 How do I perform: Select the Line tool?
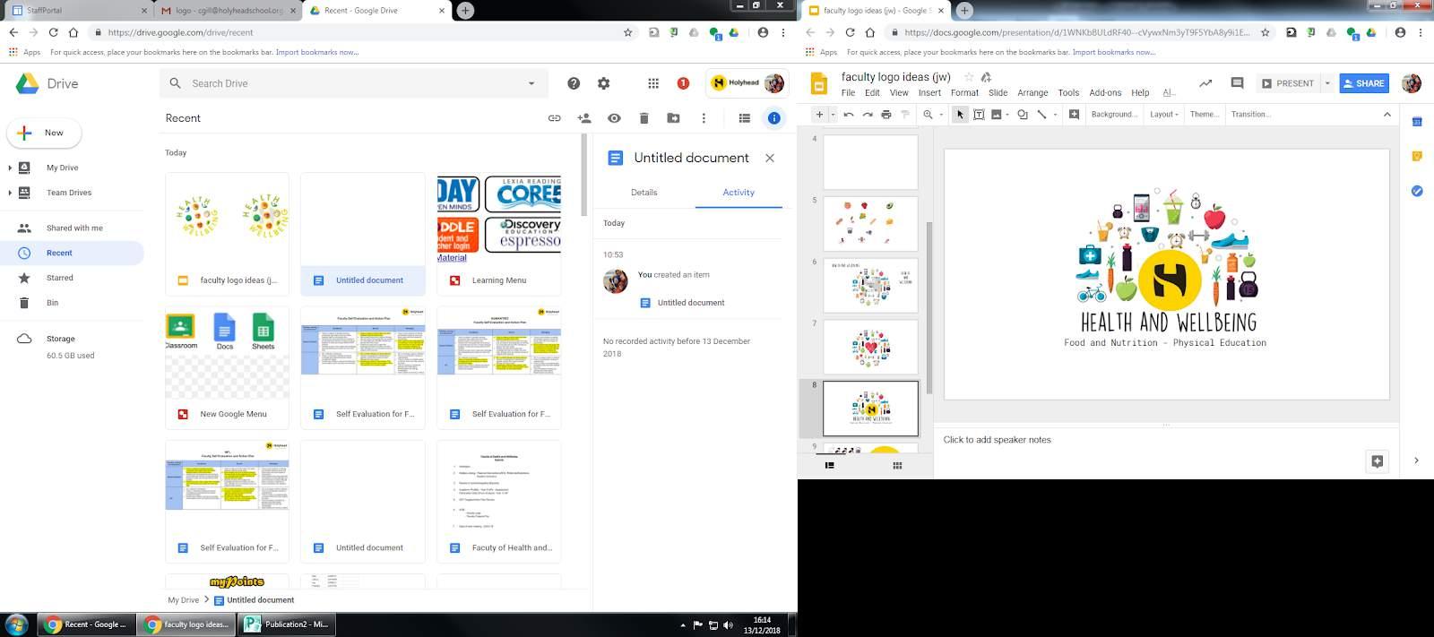(1041, 115)
